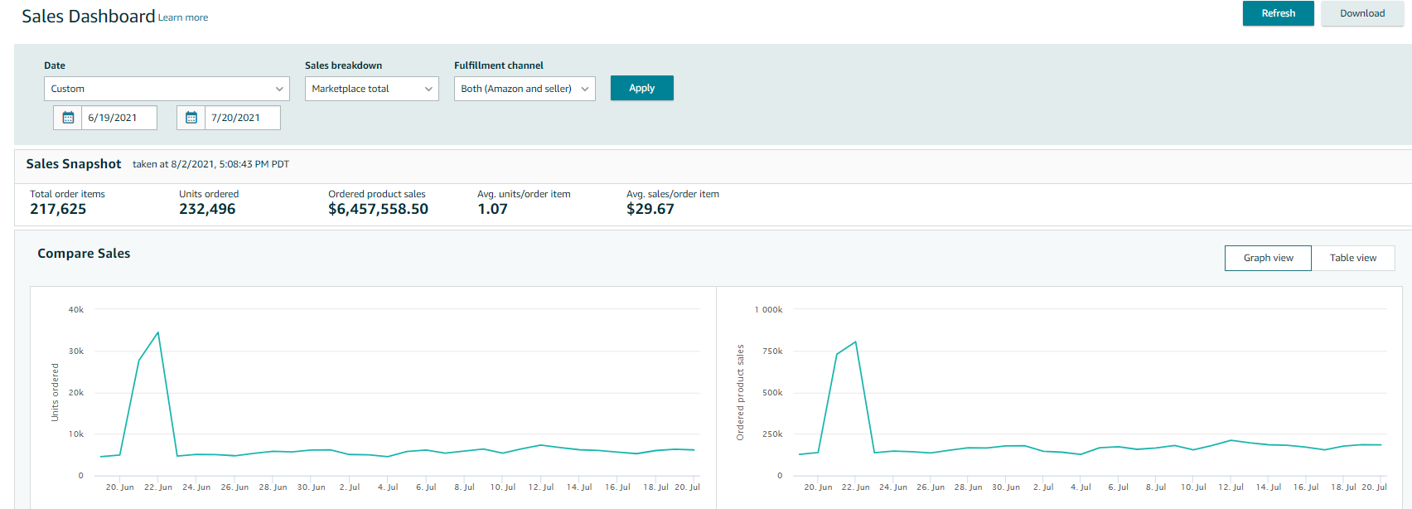
Task: Click the vertical Ordered product sales axis title
Action: pyautogui.click(x=741, y=392)
